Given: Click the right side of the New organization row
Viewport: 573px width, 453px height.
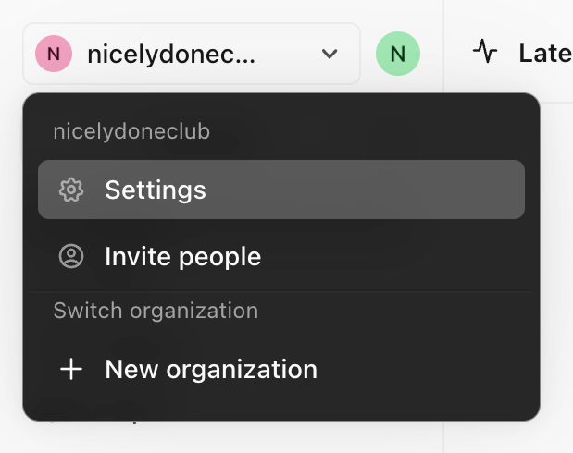Looking at the screenshot, I should pos(463,369).
